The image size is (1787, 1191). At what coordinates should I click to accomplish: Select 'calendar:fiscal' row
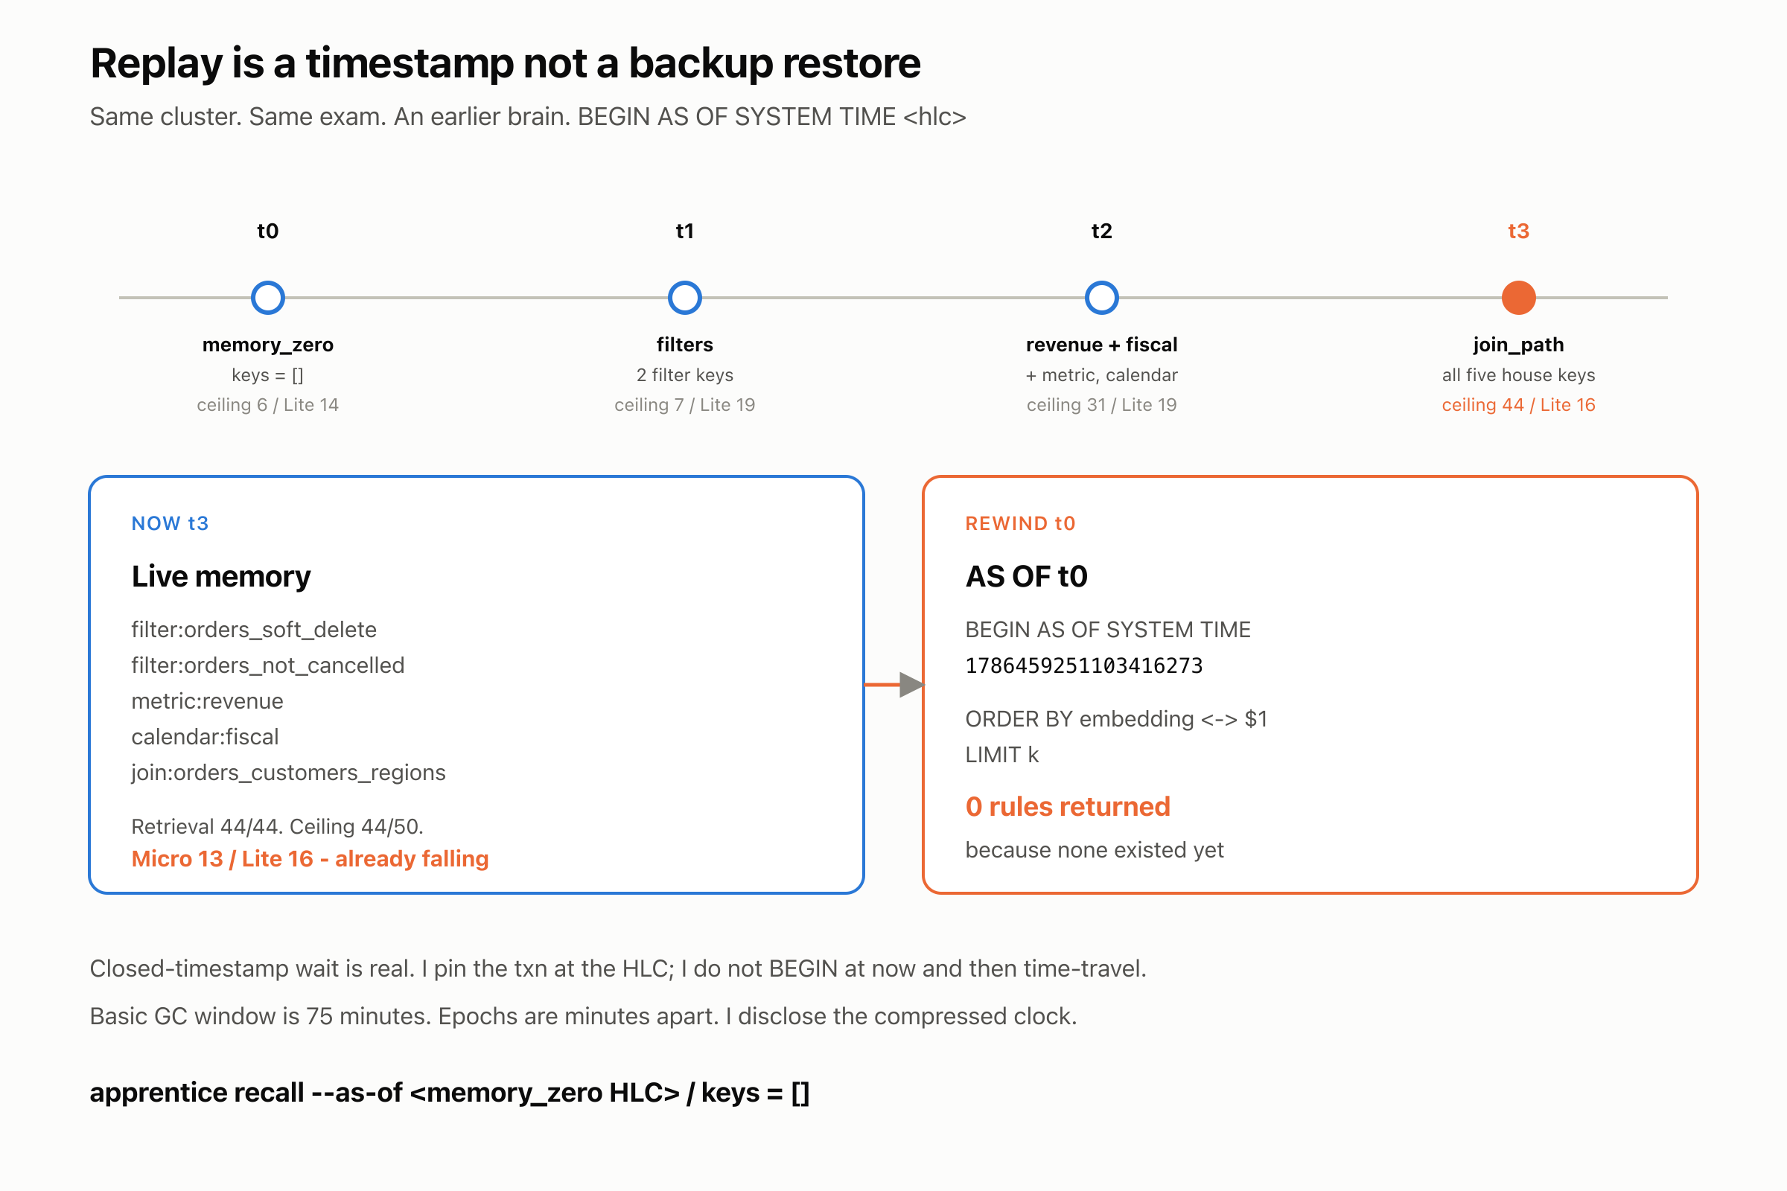206,737
